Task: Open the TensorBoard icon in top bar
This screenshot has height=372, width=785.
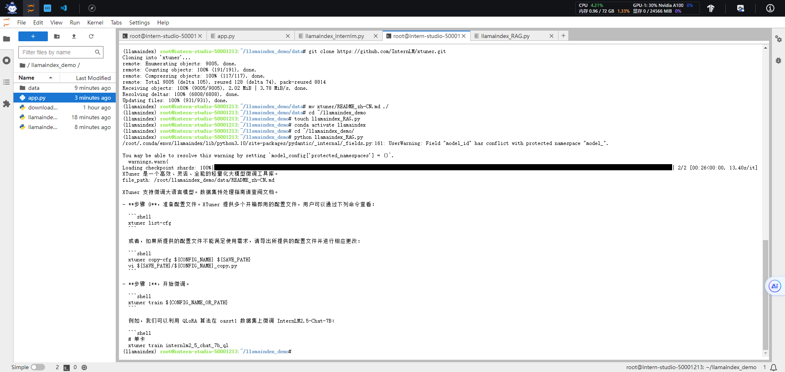Action: click(711, 8)
